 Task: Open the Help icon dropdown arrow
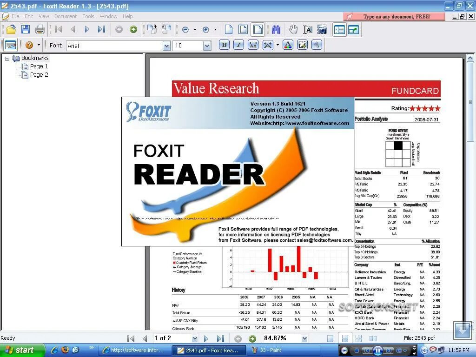pyautogui.click(x=39, y=45)
